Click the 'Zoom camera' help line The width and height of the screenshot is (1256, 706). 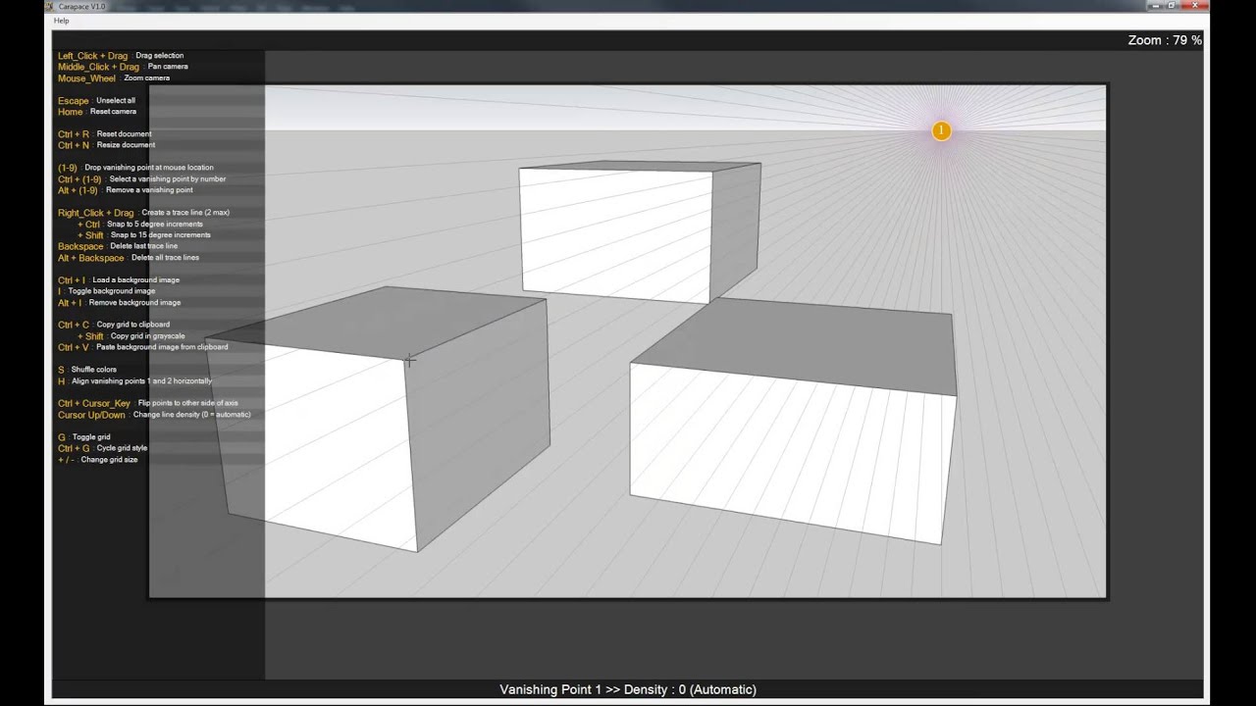tap(146, 78)
